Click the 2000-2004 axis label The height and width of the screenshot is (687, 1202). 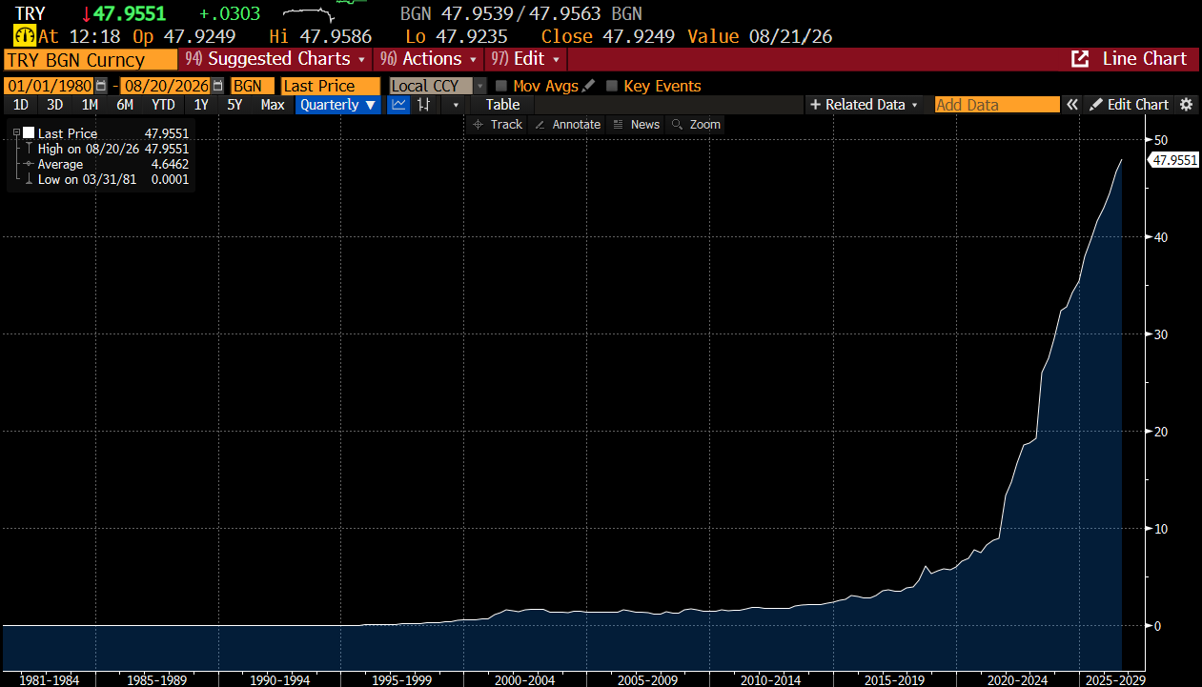525,680
